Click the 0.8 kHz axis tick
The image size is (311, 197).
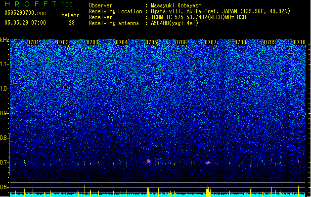tap(4, 138)
